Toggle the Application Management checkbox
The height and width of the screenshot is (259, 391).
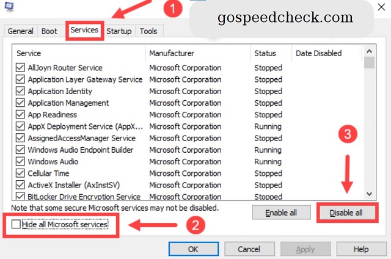point(20,103)
